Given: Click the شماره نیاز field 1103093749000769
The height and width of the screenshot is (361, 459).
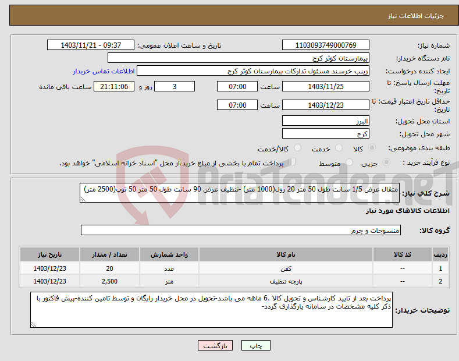Looking at the screenshot, I should coord(326,45).
